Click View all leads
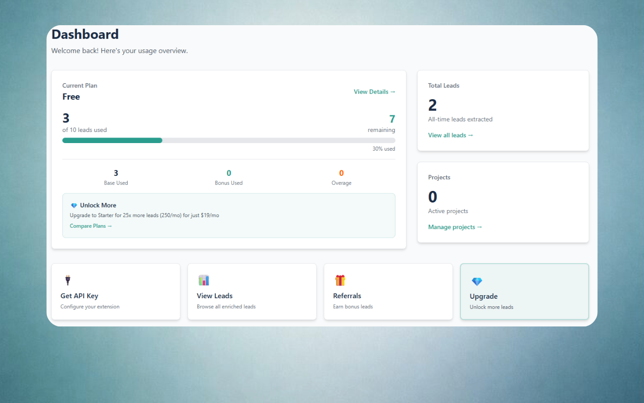 coord(447,135)
